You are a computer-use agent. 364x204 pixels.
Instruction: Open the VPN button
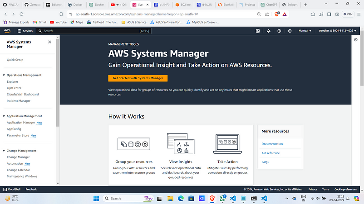(x=348, y=14)
